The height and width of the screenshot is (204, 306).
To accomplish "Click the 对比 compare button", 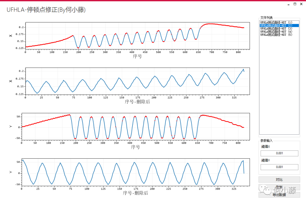I will 279,180.
